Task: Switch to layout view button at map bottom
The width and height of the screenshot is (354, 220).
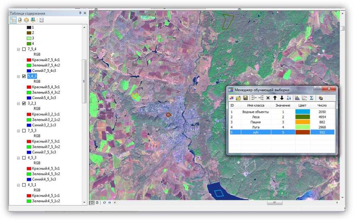Action: (x=97, y=202)
